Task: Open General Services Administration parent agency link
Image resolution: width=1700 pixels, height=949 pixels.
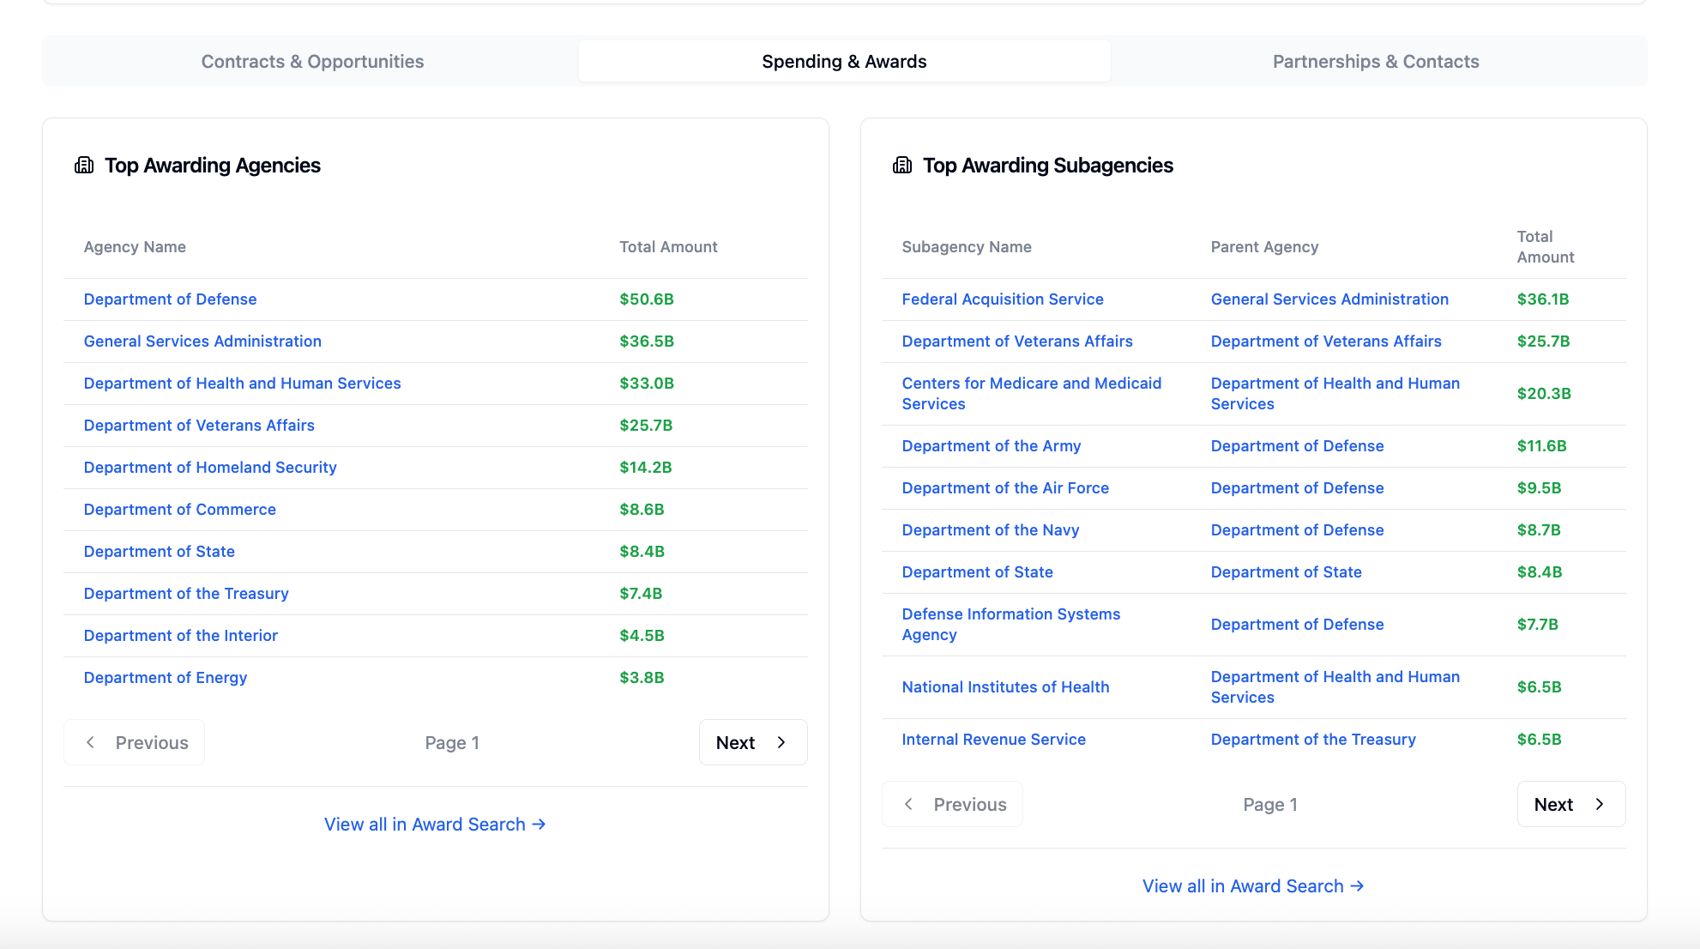Action: click(1329, 299)
